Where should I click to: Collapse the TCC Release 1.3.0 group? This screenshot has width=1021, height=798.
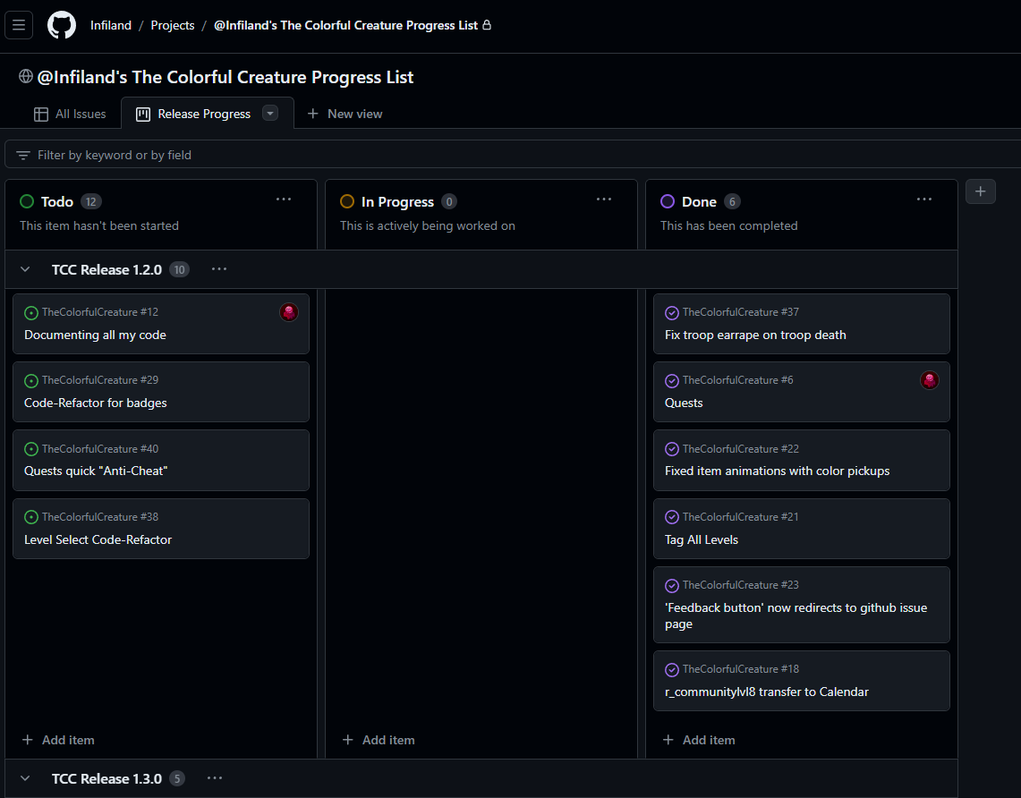(x=24, y=778)
